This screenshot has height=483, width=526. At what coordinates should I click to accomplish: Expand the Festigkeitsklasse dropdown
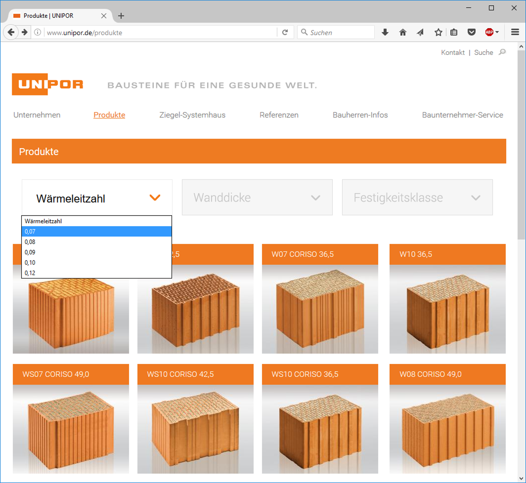tap(417, 198)
